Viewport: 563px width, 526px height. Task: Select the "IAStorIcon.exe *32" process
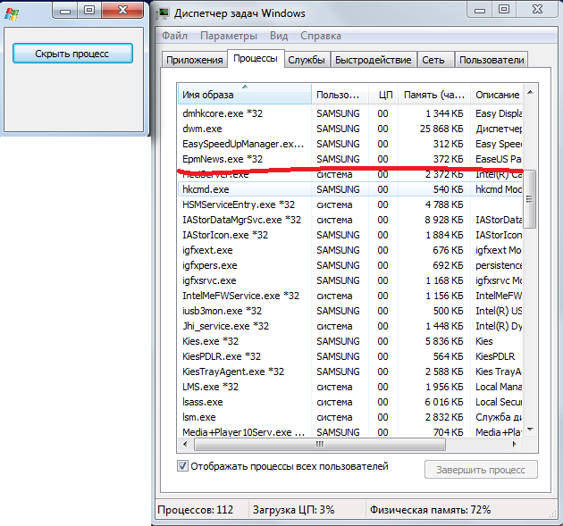coord(350,235)
